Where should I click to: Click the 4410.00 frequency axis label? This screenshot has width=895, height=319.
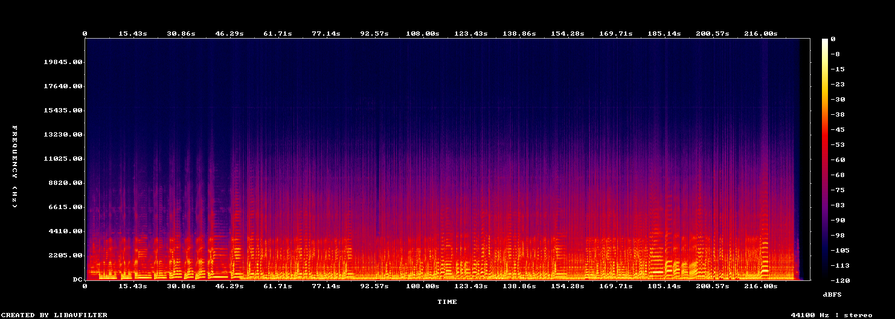click(65, 231)
